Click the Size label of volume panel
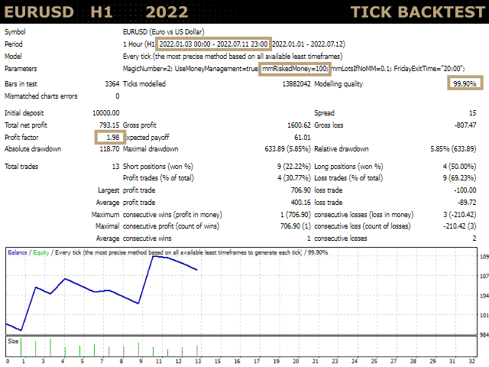Image resolution: width=489 pixels, height=367 pixels. pos(13,341)
